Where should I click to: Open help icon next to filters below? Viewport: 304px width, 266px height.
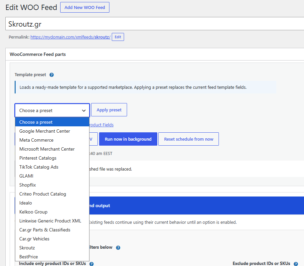[118, 248]
